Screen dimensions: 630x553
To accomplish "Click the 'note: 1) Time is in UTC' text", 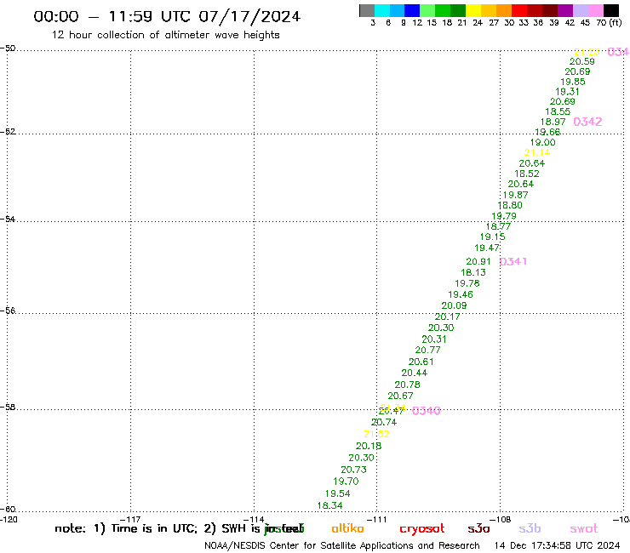I will (127, 528).
